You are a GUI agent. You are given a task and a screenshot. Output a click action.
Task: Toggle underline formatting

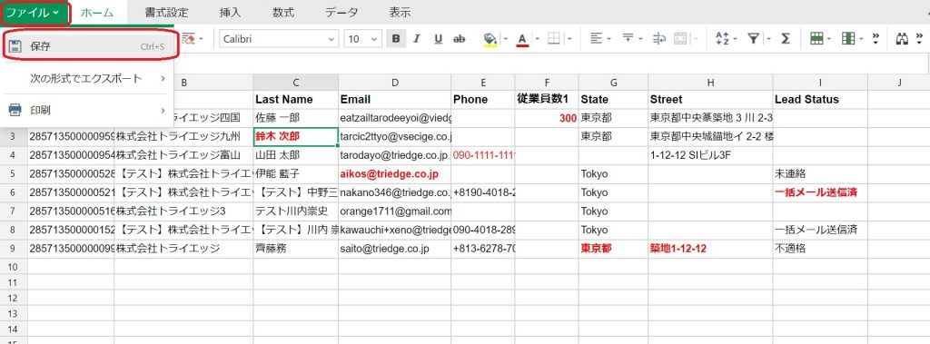[x=439, y=38]
